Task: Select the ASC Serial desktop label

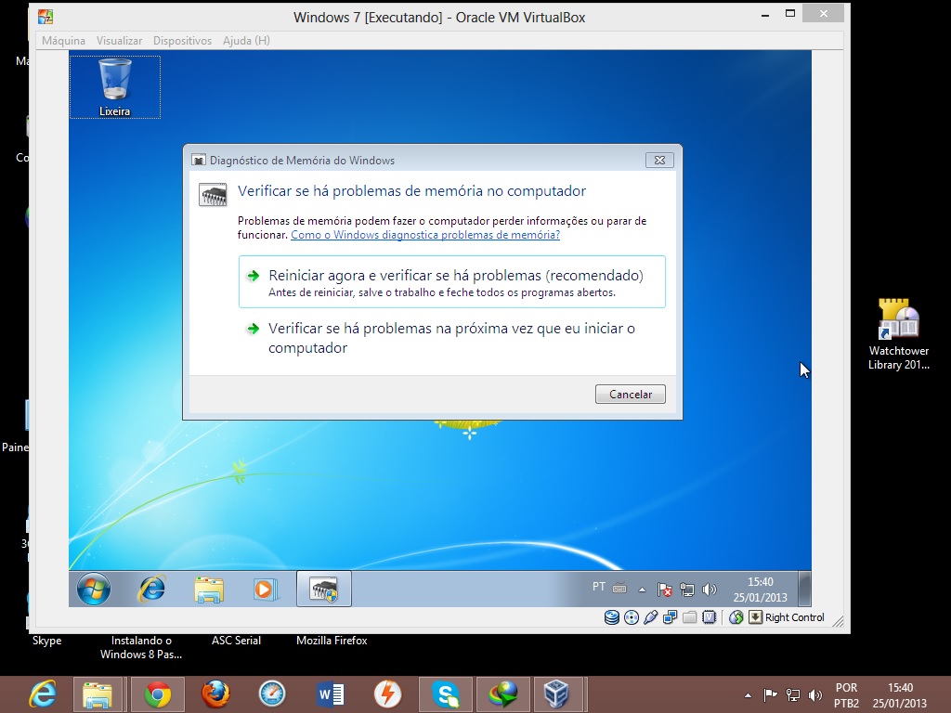Action: 236,641
